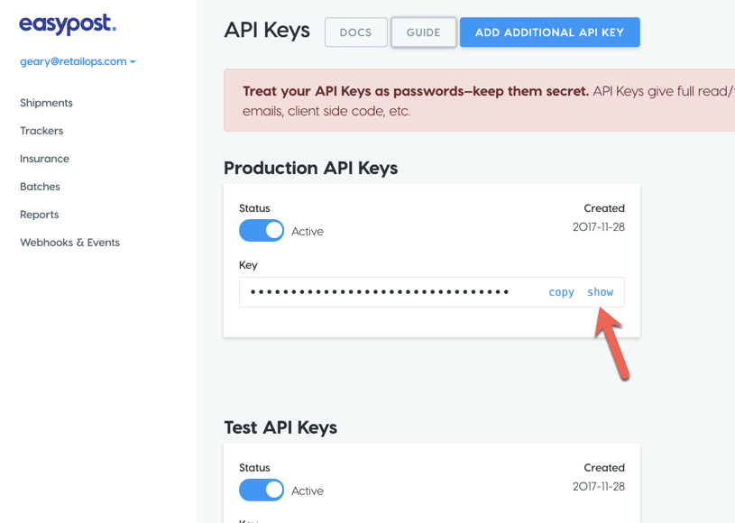Screen dimensions: 735x523
Task: Click the easypost logo
Action: tap(68, 24)
